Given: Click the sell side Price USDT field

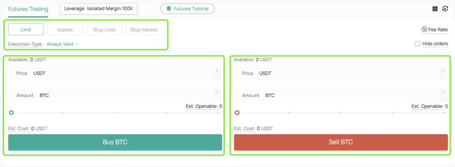Looking at the screenshot, I should 341,73.
